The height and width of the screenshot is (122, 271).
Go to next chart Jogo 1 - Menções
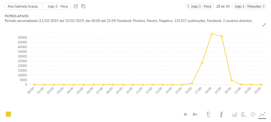tap(249, 6)
